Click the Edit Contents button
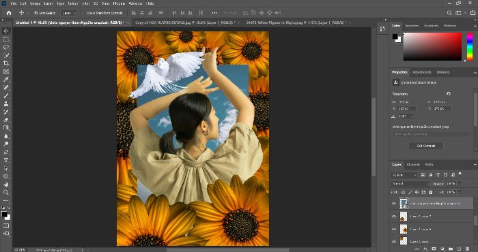 (426, 146)
